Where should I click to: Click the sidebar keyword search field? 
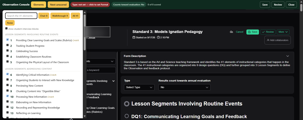point(101,70)
